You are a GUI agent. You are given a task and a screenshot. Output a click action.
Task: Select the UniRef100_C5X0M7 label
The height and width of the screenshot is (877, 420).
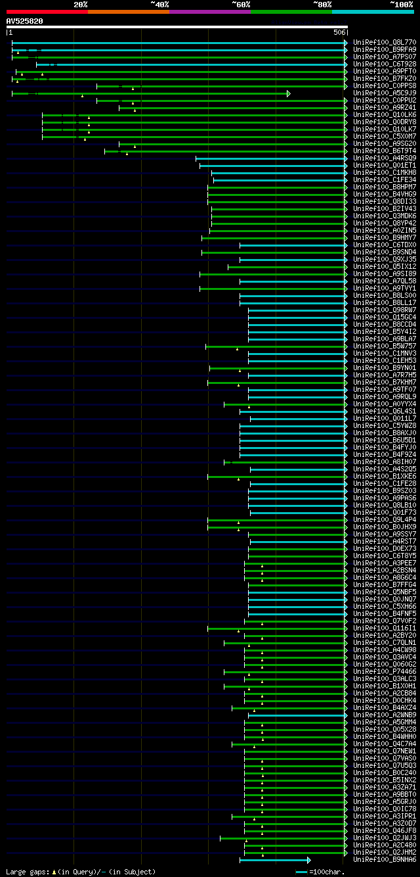385,137
